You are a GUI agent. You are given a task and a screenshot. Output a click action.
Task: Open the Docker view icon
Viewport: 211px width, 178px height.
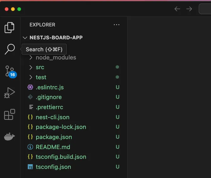tap(10, 137)
